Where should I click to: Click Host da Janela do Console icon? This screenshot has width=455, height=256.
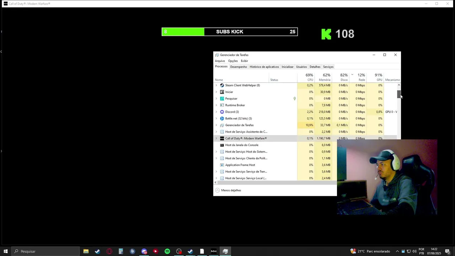222,145
